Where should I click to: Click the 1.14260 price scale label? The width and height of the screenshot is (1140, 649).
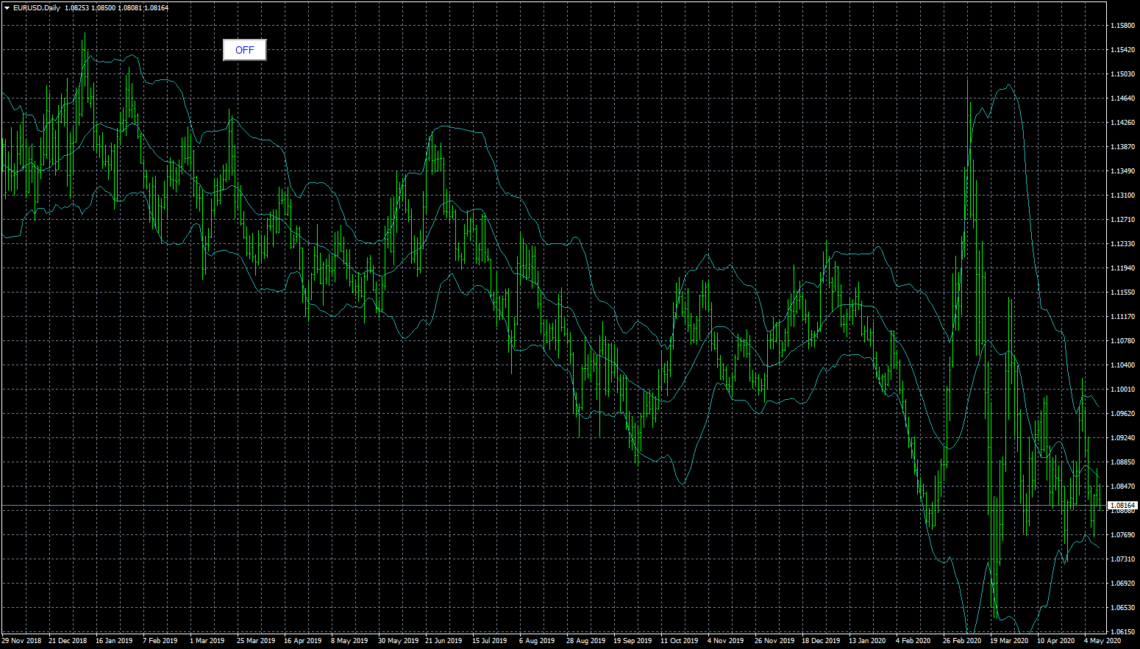pyautogui.click(x=1123, y=123)
